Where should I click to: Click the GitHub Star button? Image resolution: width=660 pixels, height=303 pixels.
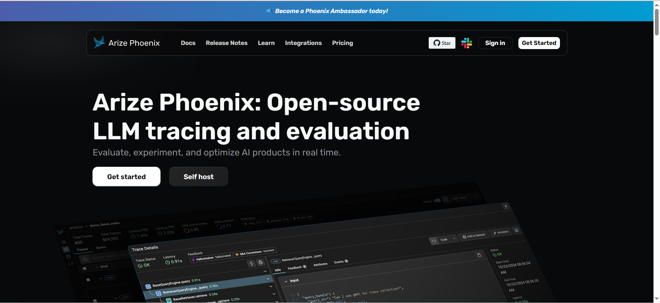pyautogui.click(x=442, y=43)
